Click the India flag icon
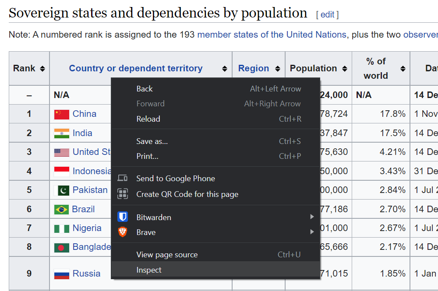438x291 pixels. click(x=61, y=133)
